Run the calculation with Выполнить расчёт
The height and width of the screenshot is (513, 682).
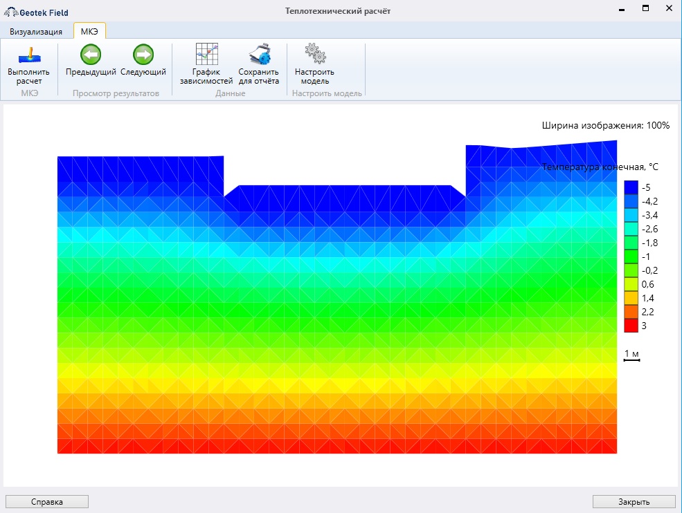coord(28,65)
